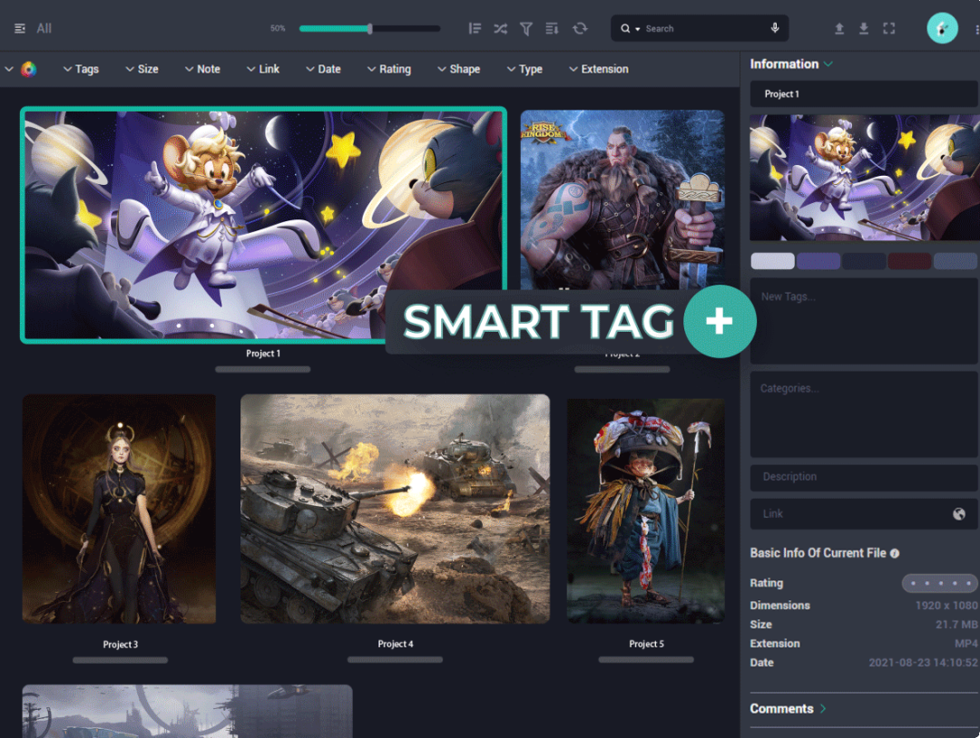
Task: Set rating using the dots control
Action: pos(940,583)
